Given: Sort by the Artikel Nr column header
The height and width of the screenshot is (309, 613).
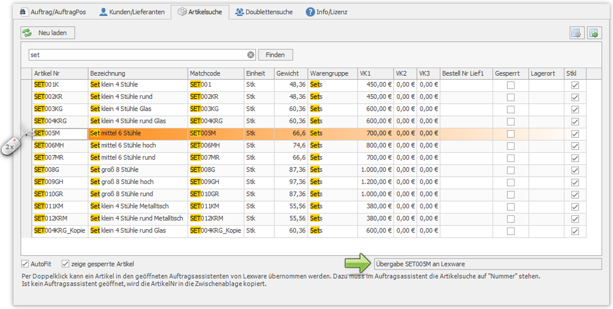Looking at the screenshot, I should pyautogui.click(x=60, y=74).
